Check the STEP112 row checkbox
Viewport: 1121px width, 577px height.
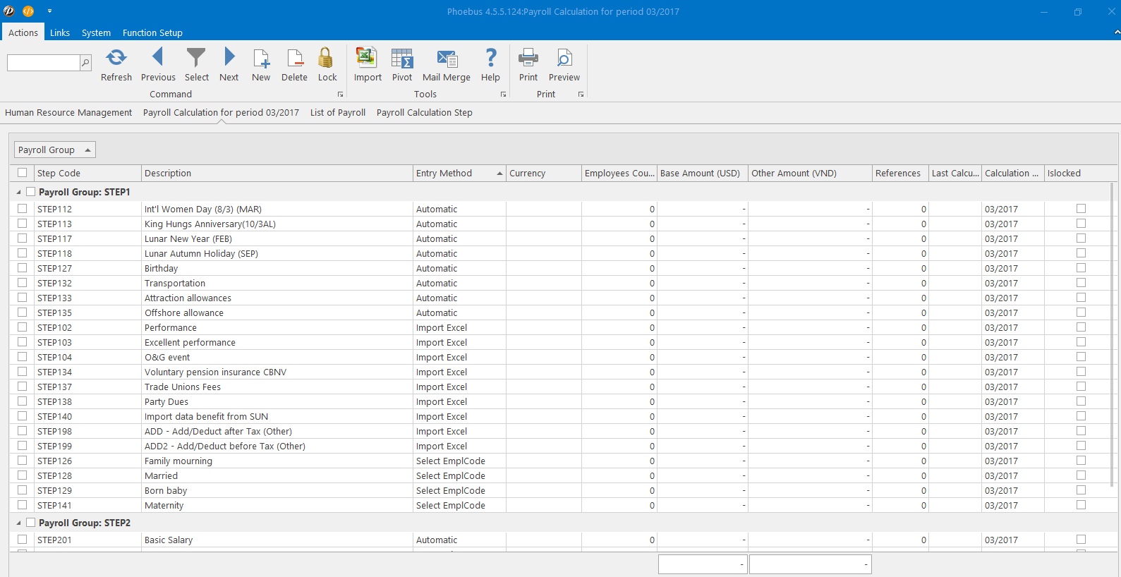pos(23,209)
